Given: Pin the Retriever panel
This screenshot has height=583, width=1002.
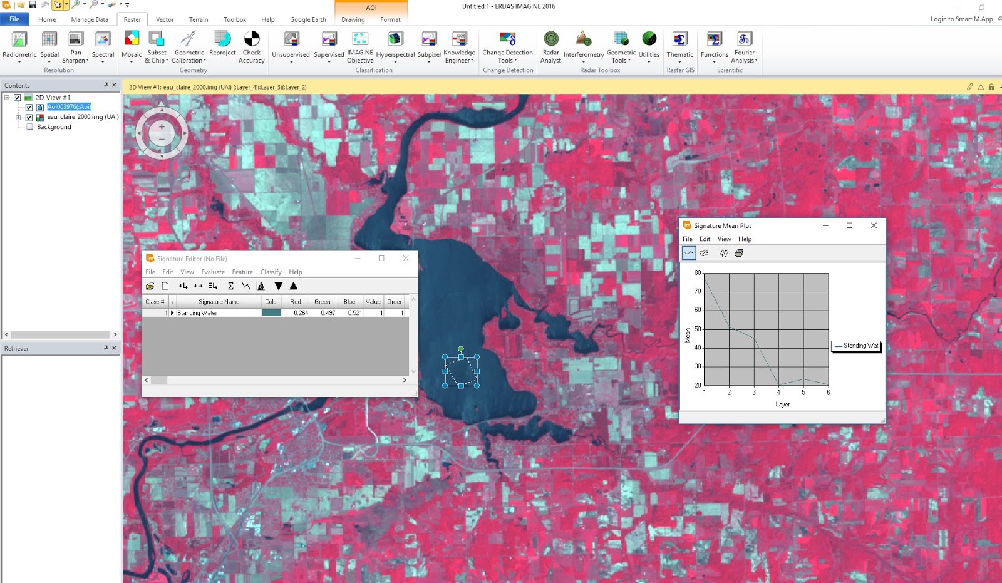Looking at the screenshot, I should (106, 348).
